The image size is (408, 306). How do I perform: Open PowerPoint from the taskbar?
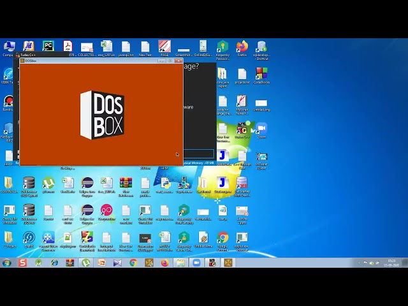tap(101, 263)
